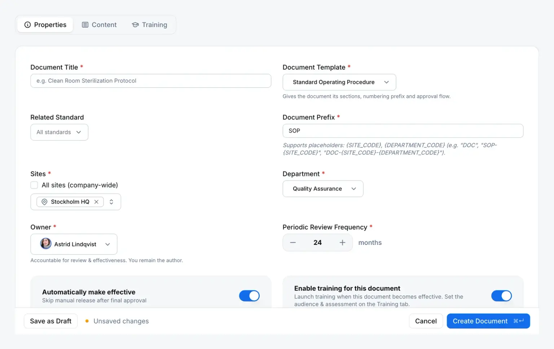Click the location pin icon on Stockholm HQ

click(x=44, y=202)
